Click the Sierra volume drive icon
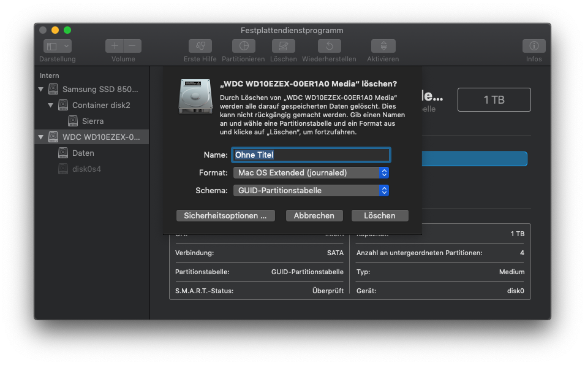This screenshot has height=365, width=585. [x=73, y=121]
